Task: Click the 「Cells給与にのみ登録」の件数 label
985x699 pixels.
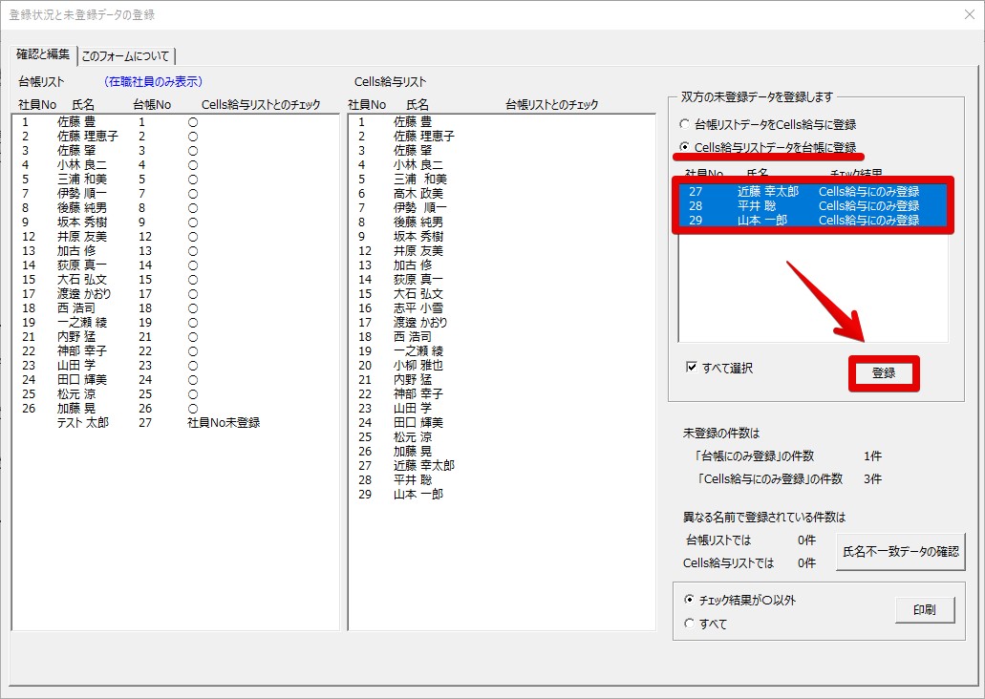Action: pyautogui.click(x=769, y=478)
